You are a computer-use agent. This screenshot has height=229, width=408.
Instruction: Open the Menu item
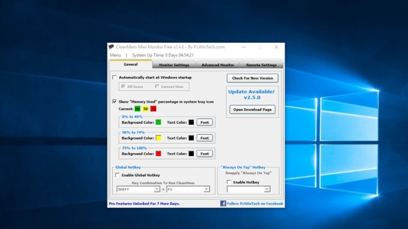(115, 55)
